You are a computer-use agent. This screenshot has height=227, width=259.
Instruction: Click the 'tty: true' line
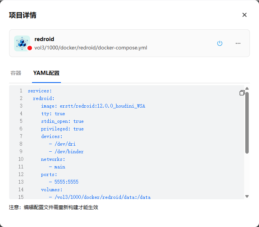point(53,114)
